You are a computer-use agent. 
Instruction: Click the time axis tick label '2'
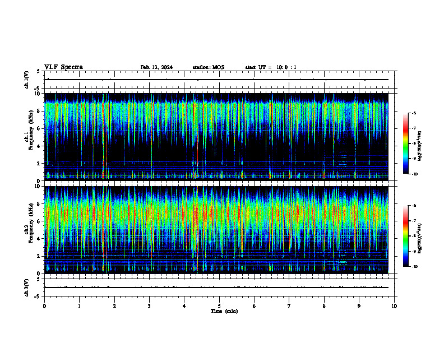(114, 306)
